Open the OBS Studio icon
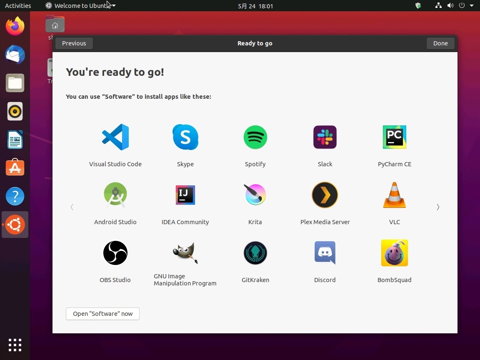Screen dimensions: 480x360 [115, 253]
